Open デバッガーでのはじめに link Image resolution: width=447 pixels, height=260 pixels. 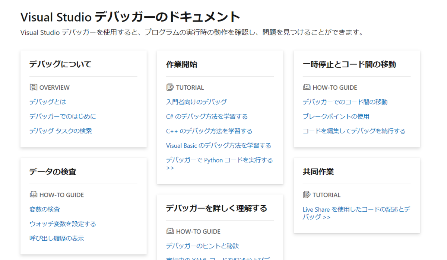pos(63,116)
